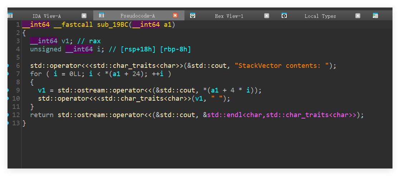
Task: Click std::endl<char,std::char_traits<char>> reference
Action: click(x=282, y=115)
